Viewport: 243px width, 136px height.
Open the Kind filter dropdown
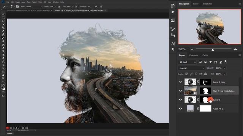point(187,62)
